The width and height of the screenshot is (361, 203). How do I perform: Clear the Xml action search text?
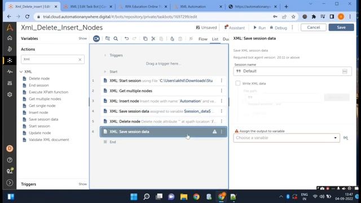80,60
